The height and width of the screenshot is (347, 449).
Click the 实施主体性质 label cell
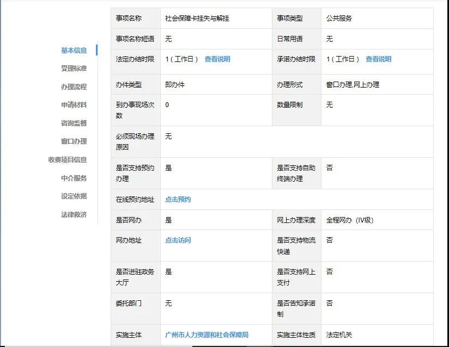coord(296,334)
